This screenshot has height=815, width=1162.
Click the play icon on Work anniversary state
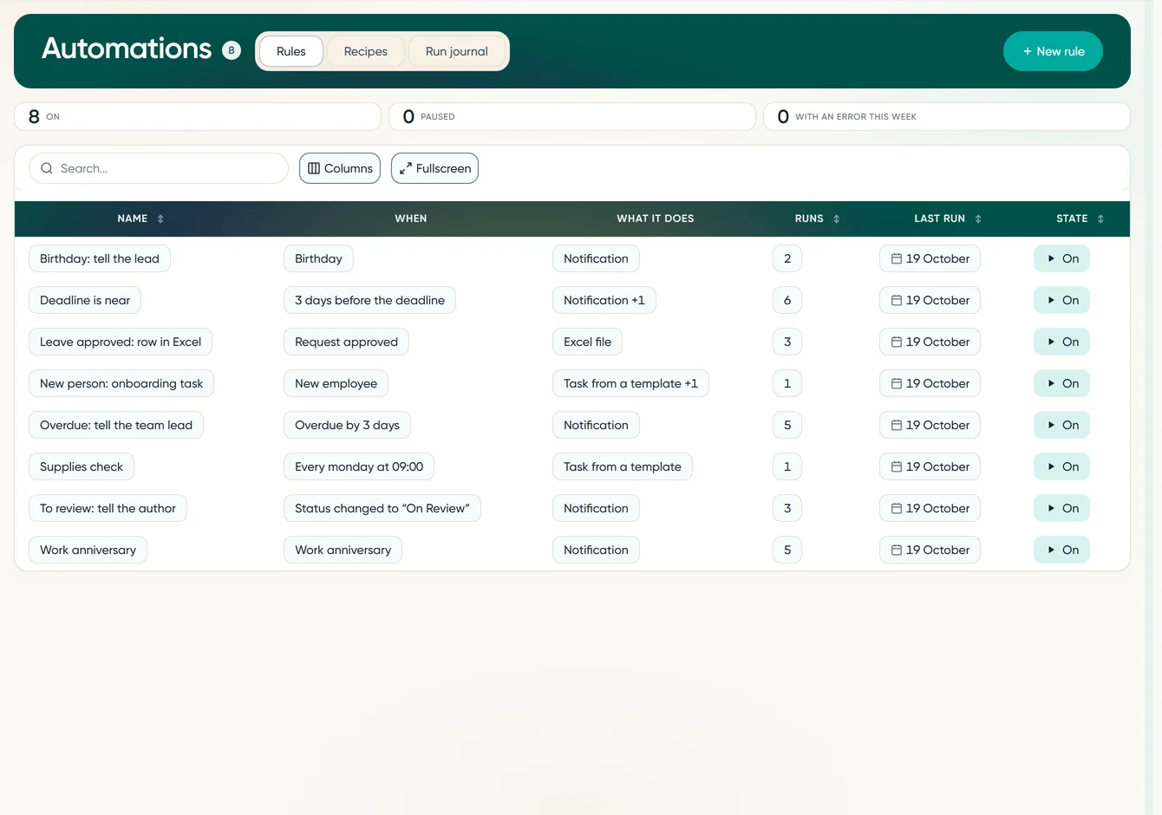tap(1051, 550)
